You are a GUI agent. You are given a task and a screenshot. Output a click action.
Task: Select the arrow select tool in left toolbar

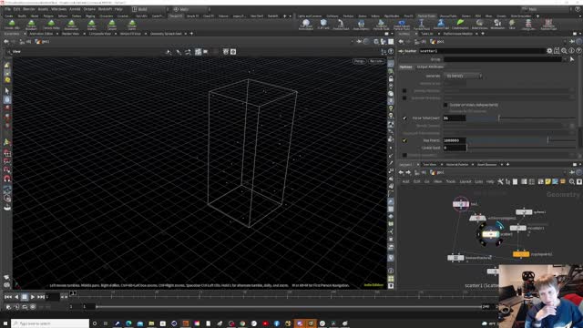point(7,90)
